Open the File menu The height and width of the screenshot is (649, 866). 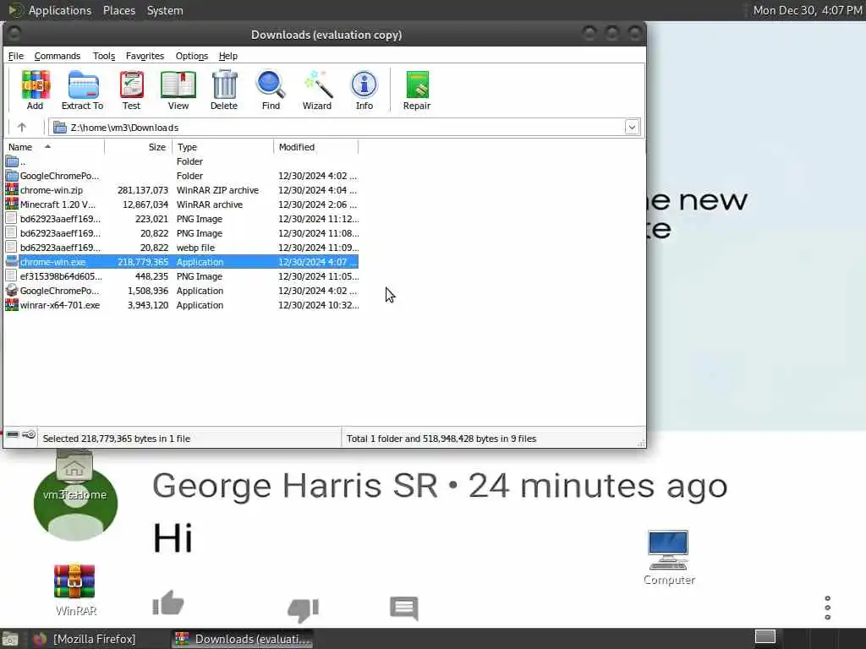(x=15, y=56)
